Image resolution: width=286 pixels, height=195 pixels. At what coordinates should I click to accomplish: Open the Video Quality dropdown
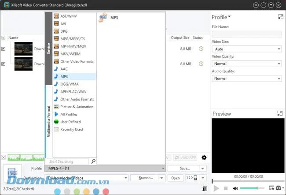(x=246, y=64)
